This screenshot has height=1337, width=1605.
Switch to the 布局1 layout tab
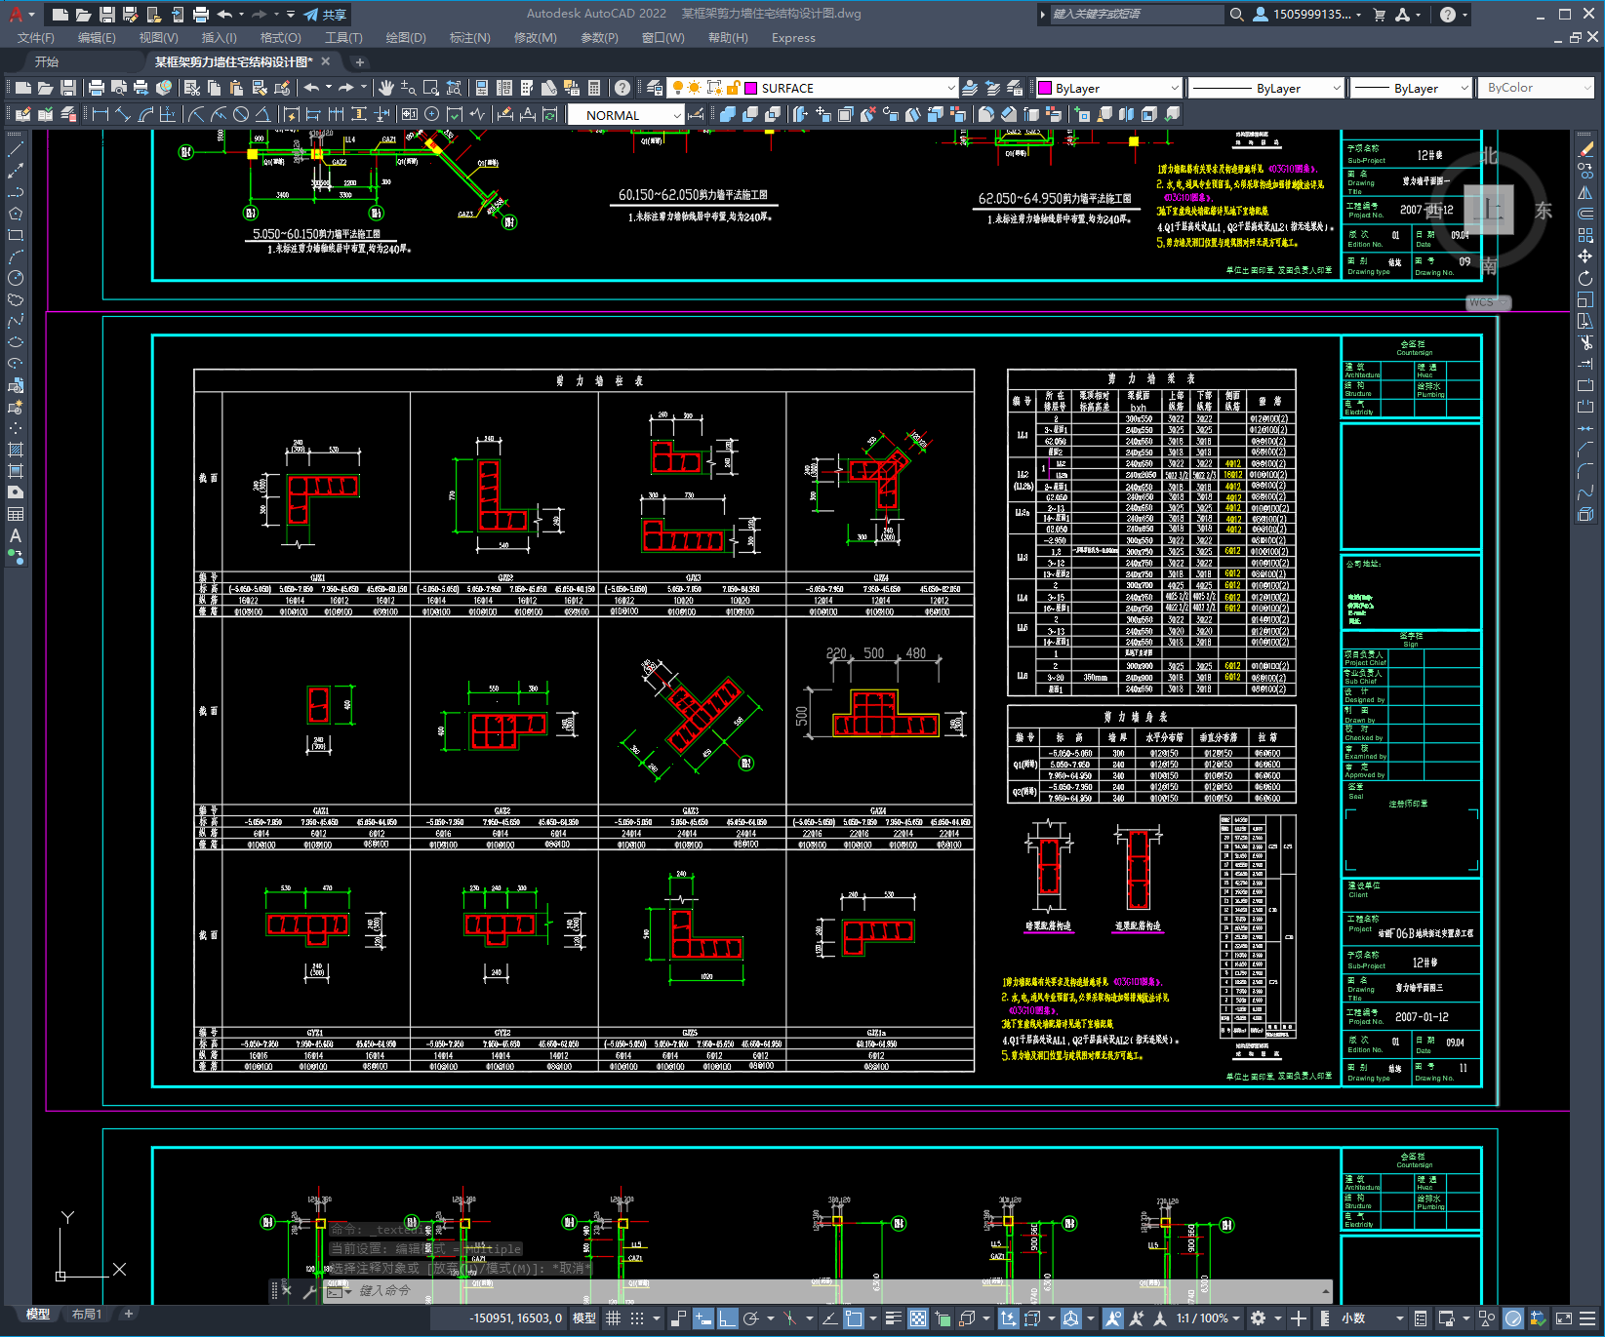point(87,1314)
